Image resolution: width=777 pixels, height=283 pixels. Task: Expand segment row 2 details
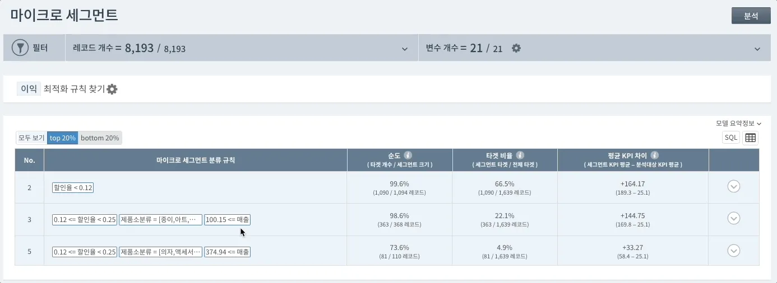(x=733, y=187)
